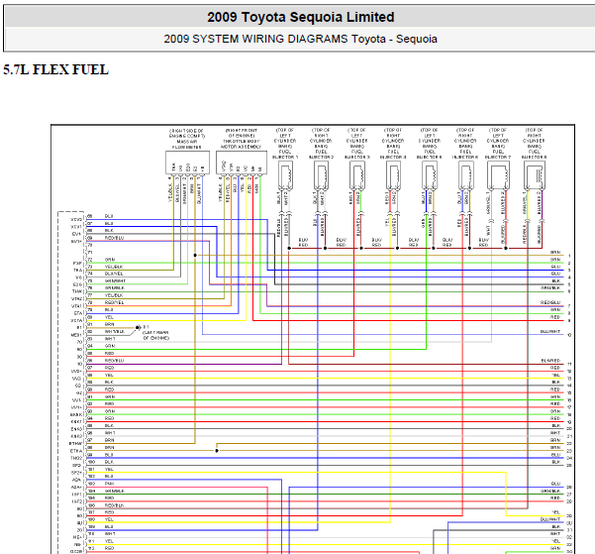Image resolution: width=595 pixels, height=554 pixels.
Task: Select the Throttle Body Motor Assembly connector box
Action: coord(242,163)
